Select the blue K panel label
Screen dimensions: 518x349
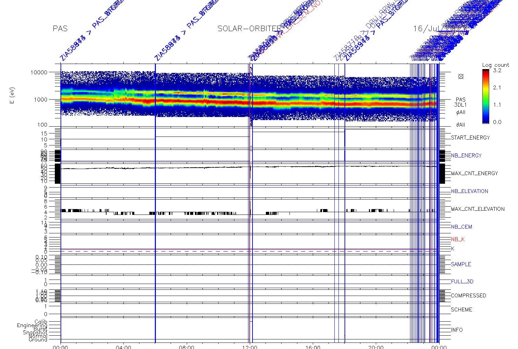453,249
